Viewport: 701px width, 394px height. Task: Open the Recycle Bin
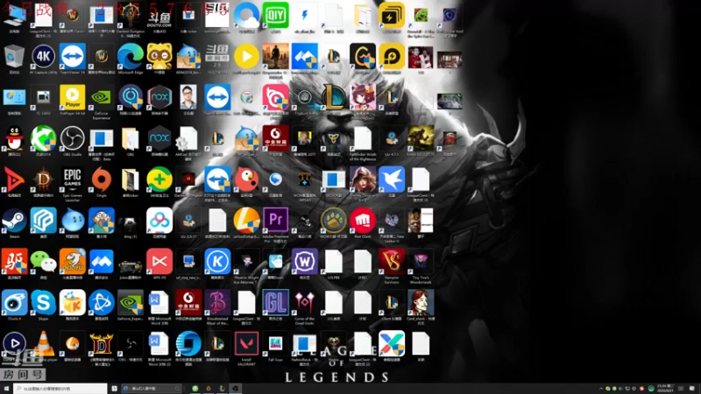(14, 57)
